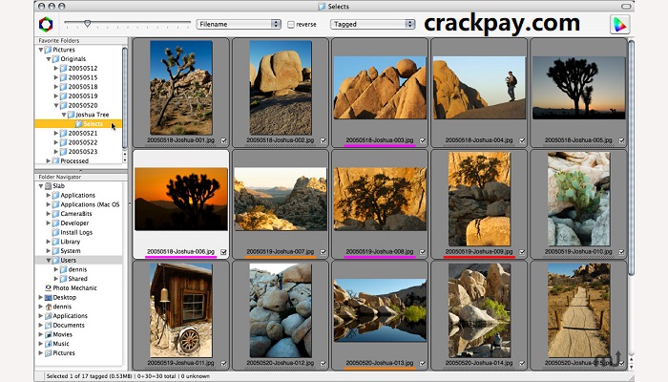Untag 20050519-Joshua-009.jpg checkbox

tap(522, 252)
